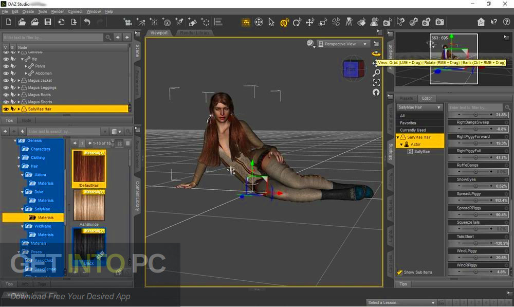Select the Scale tool icon
This screenshot has width=514, height=307.
coord(323,22)
